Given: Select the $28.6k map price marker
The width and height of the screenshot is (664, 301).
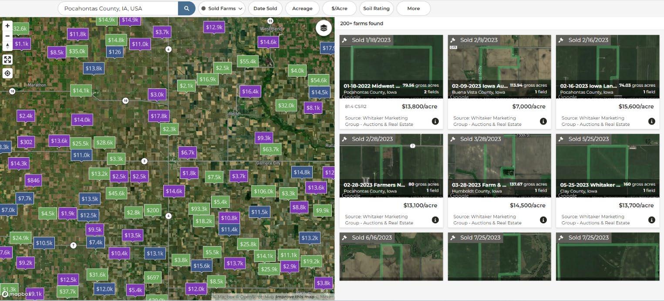Looking at the screenshot, I should [x=104, y=142].
